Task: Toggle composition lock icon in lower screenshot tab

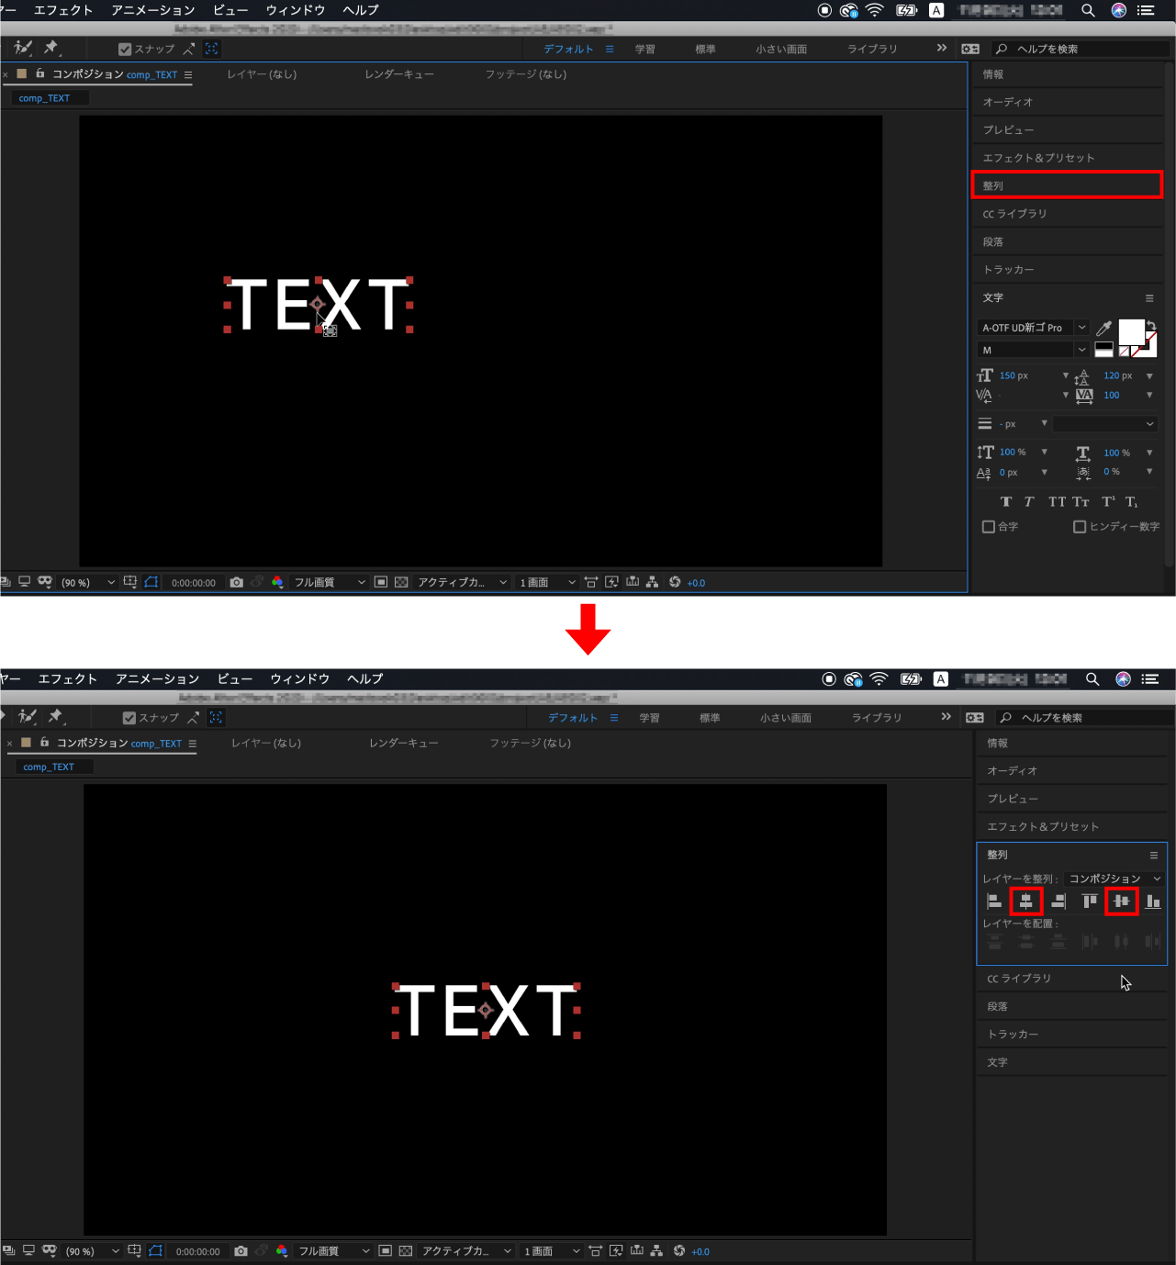Action: click(44, 742)
